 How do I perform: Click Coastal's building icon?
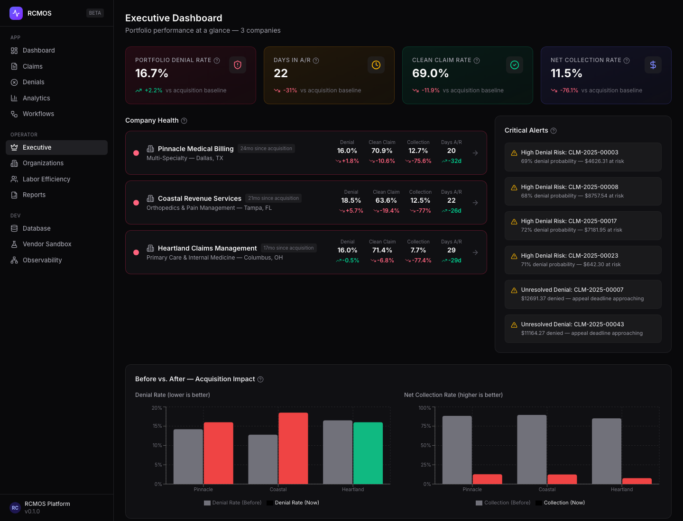coord(150,198)
